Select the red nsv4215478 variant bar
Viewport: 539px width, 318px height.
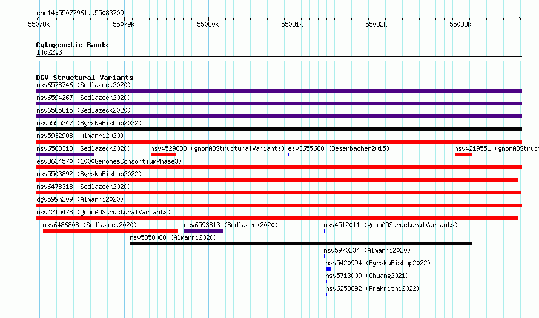point(277,218)
